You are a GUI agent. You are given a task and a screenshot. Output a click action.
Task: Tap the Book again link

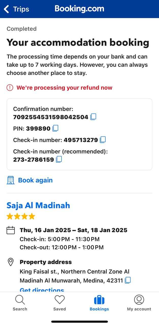click(35, 180)
